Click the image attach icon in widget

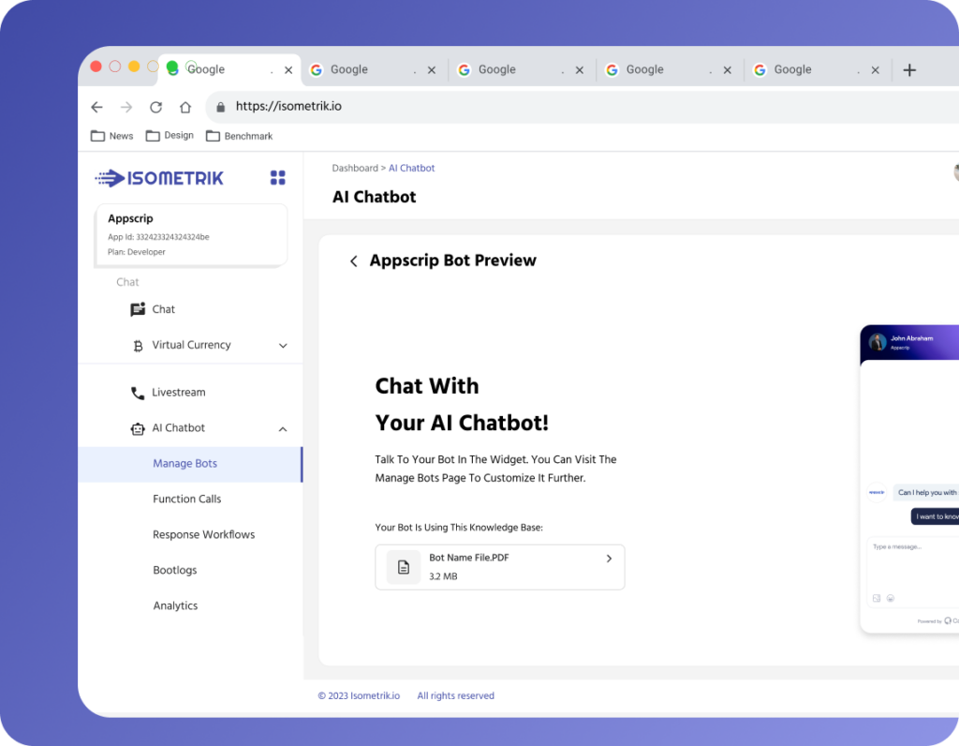pos(877,599)
